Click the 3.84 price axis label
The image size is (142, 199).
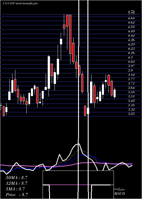[x=131, y=75]
